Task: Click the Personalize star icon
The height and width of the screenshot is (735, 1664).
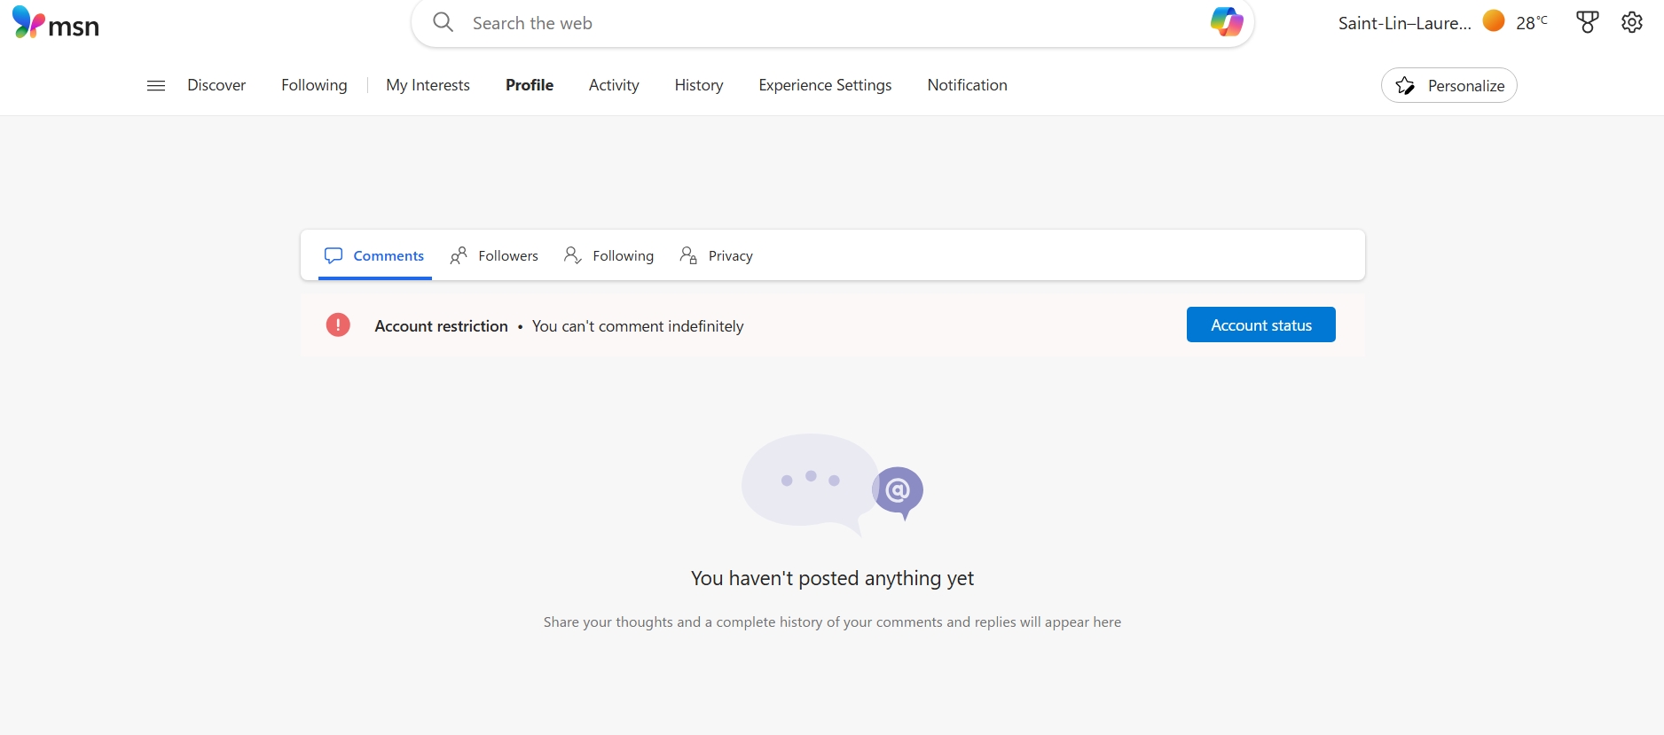Action: click(1405, 85)
